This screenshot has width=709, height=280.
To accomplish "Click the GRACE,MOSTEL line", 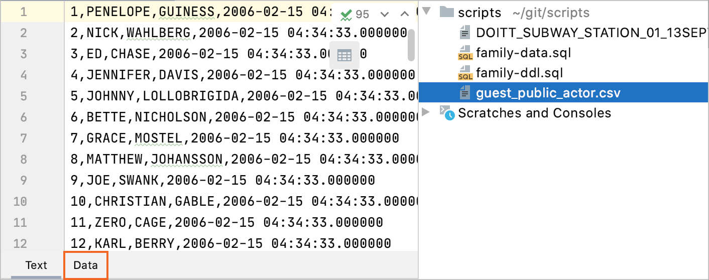I will [234, 138].
